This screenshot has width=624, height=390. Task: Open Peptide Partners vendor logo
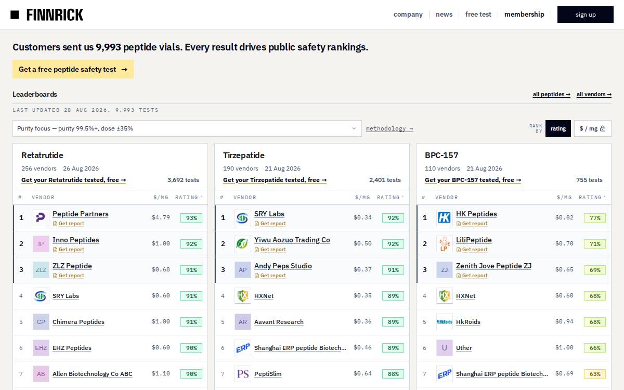coord(41,218)
